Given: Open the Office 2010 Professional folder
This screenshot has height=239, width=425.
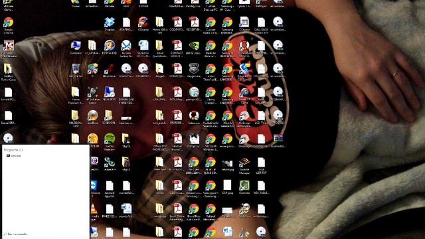Looking at the screenshot, I should pyautogui.click(x=160, y=142).
